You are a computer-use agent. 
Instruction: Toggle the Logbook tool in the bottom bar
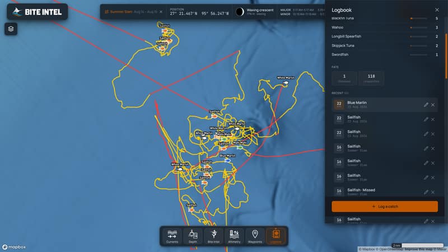pyautogui.click(x=276, y=236)
